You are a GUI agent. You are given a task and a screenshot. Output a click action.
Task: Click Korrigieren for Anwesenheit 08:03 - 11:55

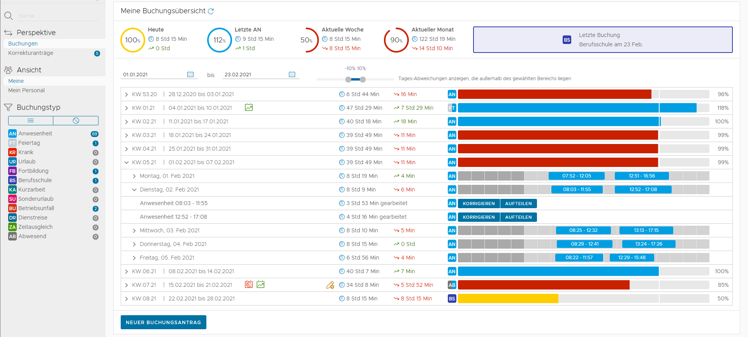click(479, 204)
